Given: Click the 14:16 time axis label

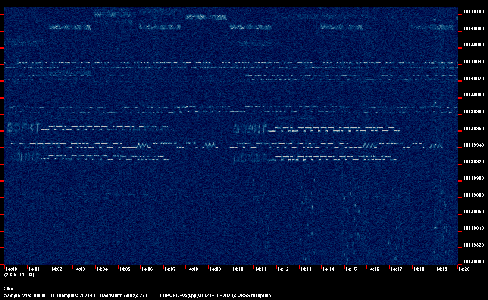Looking at the screenshot, I should pyautogui.click(x=373, y=269).
